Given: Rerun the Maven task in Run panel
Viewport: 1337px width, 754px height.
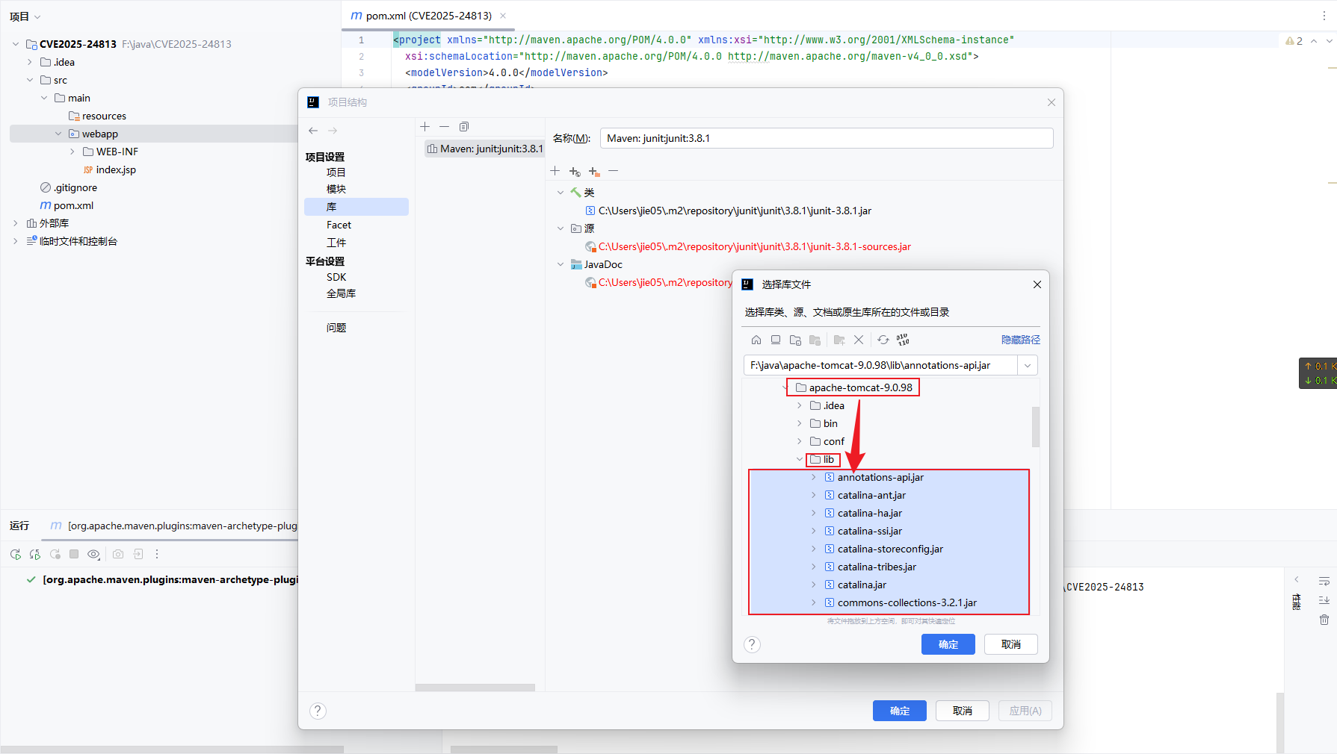Looking at the screenshot, I should pos(16,554).
